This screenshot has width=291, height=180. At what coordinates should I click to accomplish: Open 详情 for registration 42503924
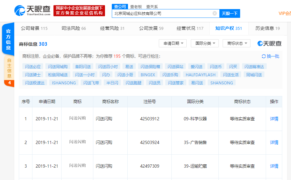click(x=274, y=142)
